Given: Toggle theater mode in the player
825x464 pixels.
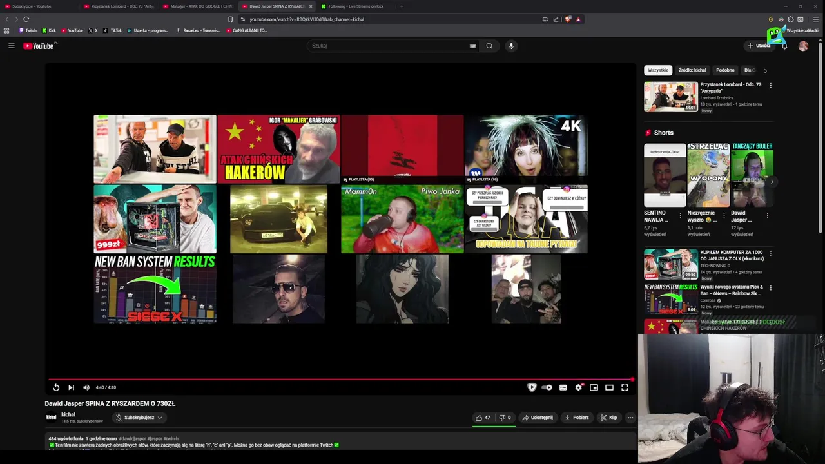Looking at the screenshot, I should (x=609, y=387).
